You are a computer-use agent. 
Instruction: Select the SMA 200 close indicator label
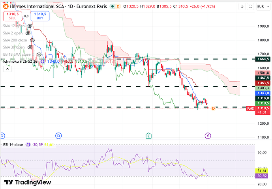click(15, 40)
